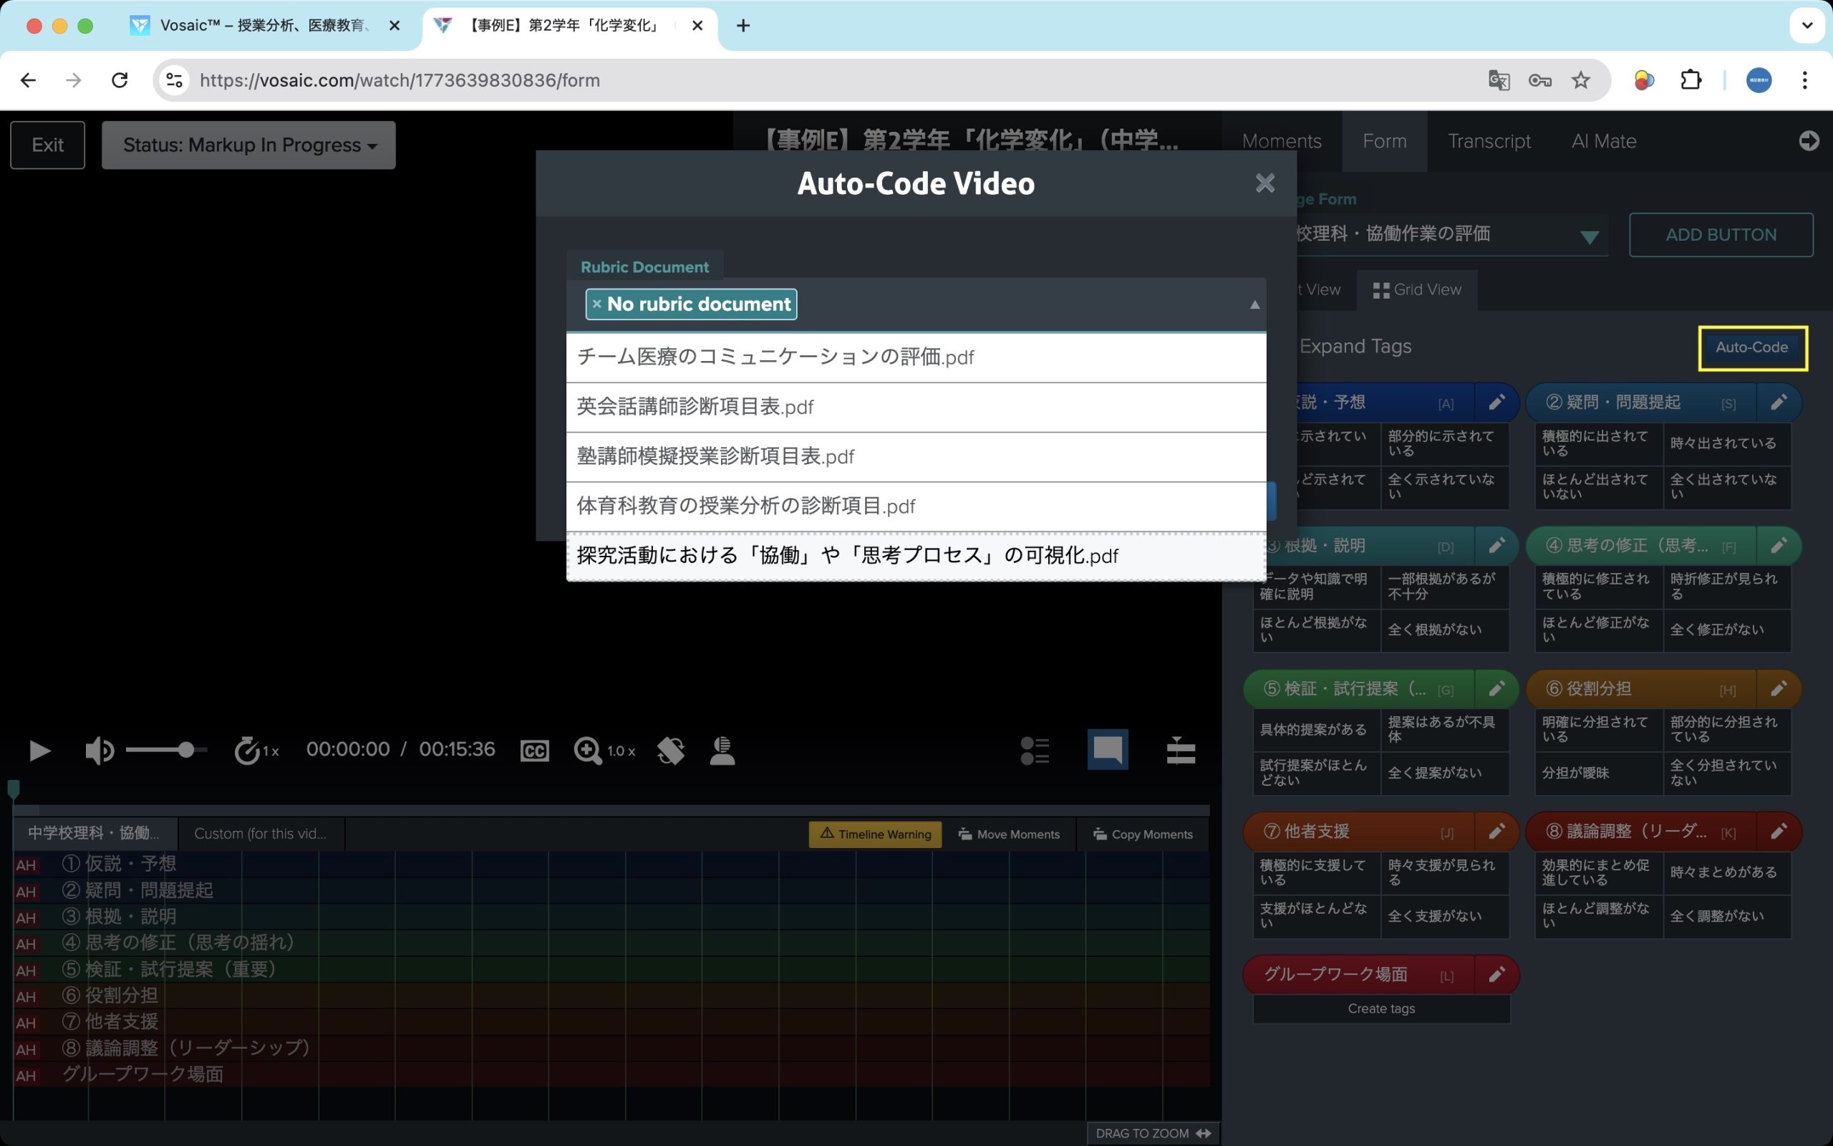Mute the video audio speaker icon
1833x1146 pixels.
click(x=100, y=751)
